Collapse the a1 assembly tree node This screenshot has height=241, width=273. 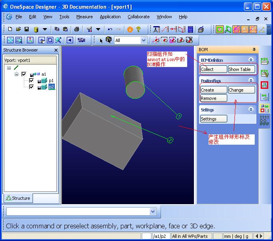click(16, 74)
